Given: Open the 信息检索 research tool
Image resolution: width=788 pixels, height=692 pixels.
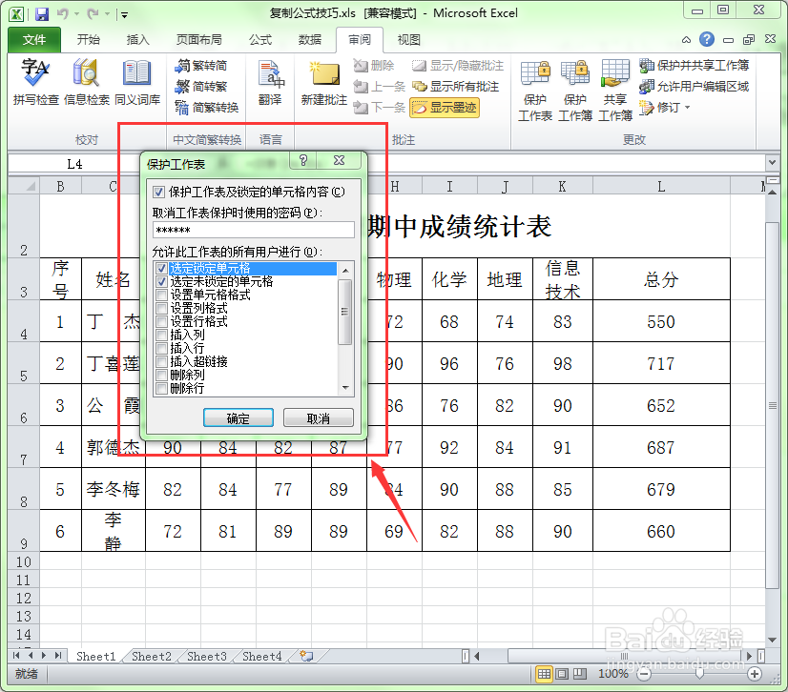Looking at the screenshot, I should click(87, 82).
